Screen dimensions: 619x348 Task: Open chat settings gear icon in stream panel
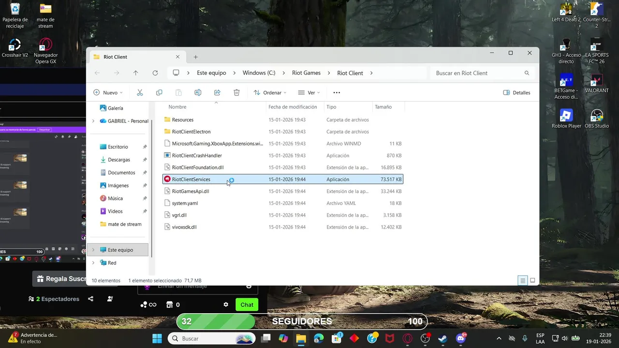226,304
